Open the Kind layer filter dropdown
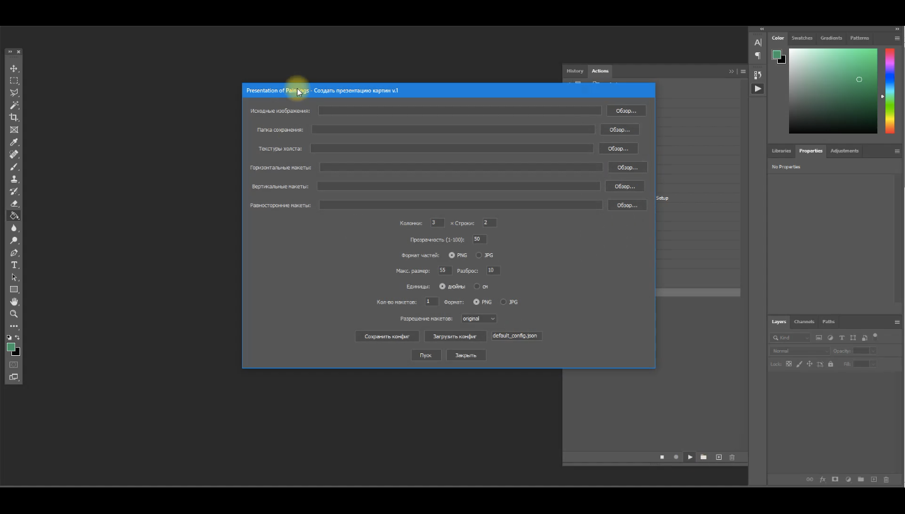Viewport: 905px width, 514px height. tap(792, 338)
